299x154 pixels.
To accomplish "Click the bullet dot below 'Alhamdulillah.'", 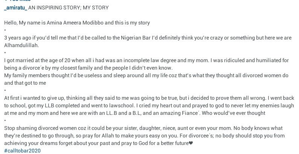I will [5, 53].
